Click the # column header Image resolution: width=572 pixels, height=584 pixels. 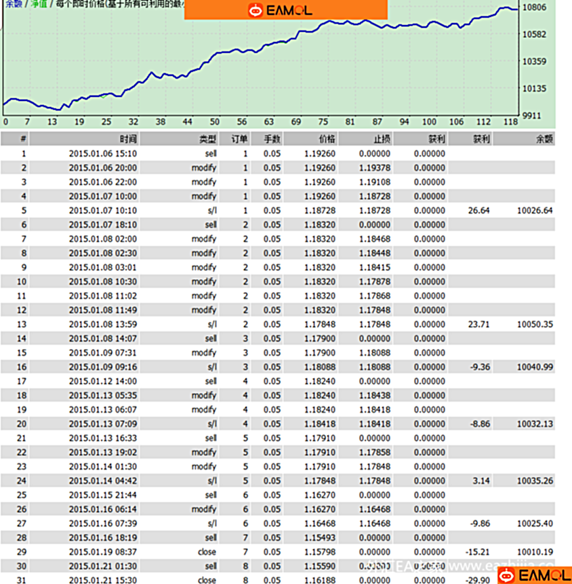23,139
